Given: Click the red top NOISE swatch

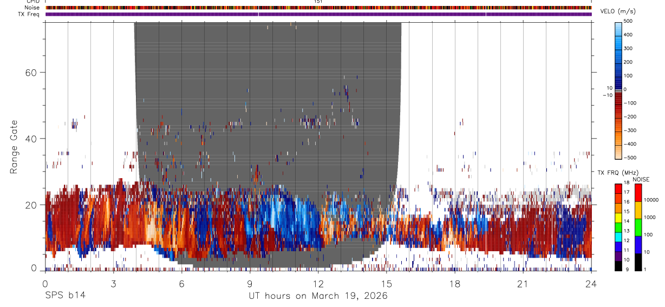Looking at the screenshot, I should point(638,193).
